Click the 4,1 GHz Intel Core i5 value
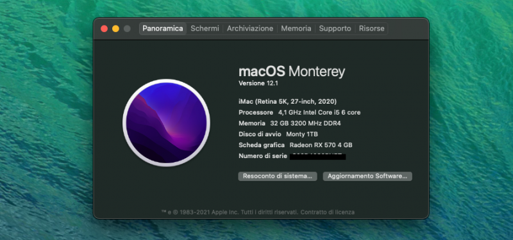This screenshot has width=513, height=240. click(x=319, y=113)
